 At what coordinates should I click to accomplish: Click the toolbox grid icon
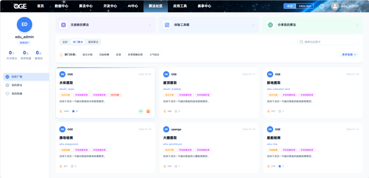(167, 25)
